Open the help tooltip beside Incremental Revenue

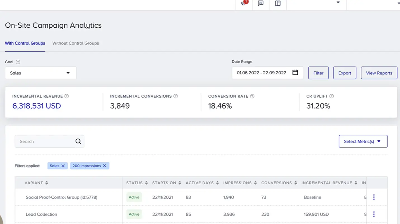[67, 96]
